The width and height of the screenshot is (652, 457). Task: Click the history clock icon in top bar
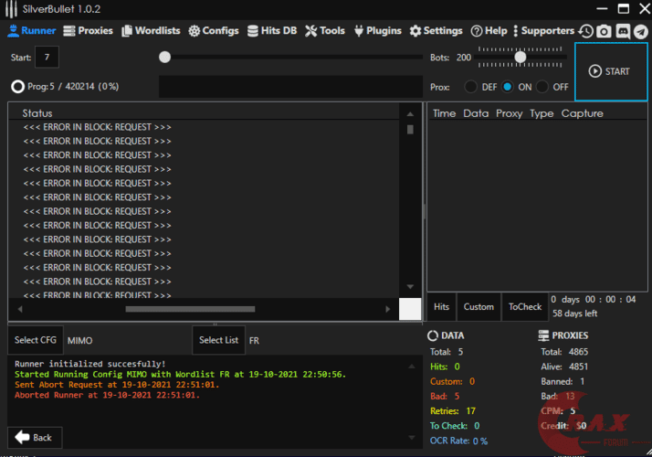[x=586, y=31]
